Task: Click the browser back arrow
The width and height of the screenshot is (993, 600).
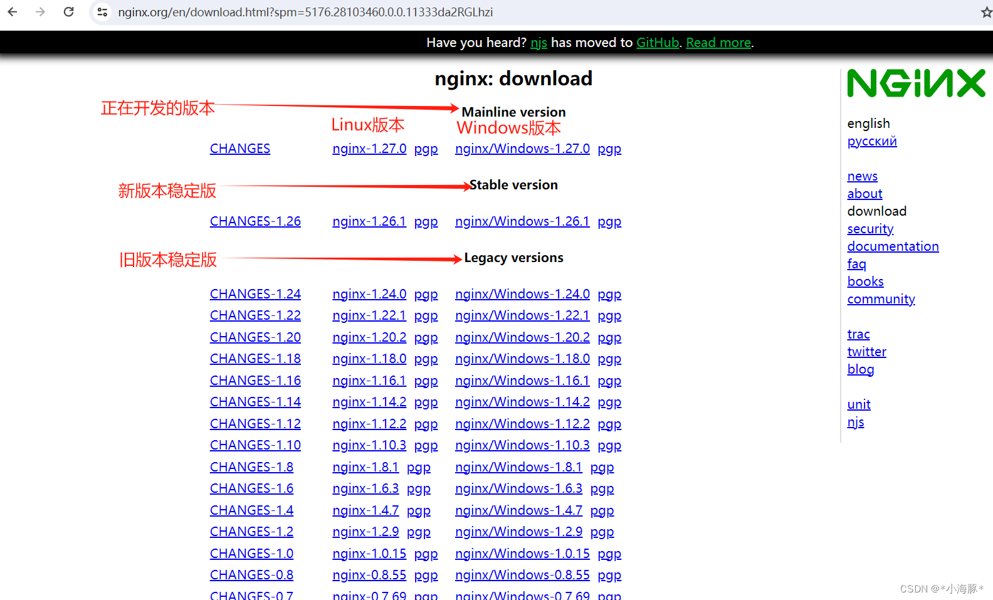Action: click(x=13, y=12)
